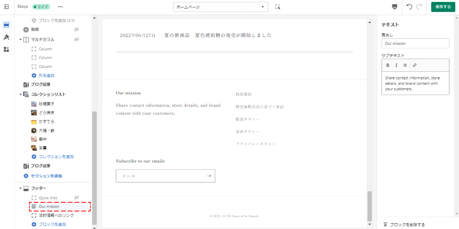Click ブロックを削除する button

[x=404, y=225]
